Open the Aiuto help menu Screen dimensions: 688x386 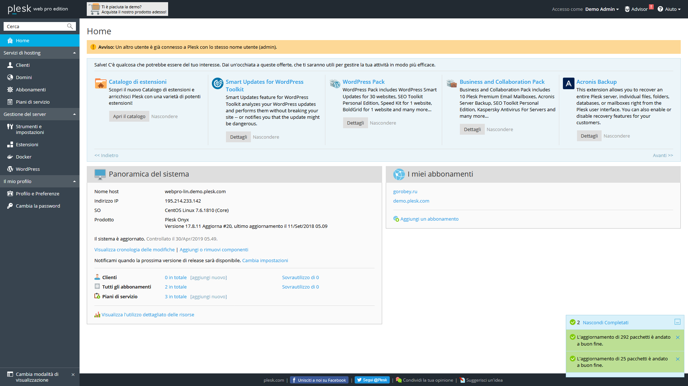[x=669, y=9]
